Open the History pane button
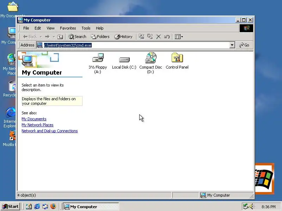The image size is (282, 211). coord(123,37)
